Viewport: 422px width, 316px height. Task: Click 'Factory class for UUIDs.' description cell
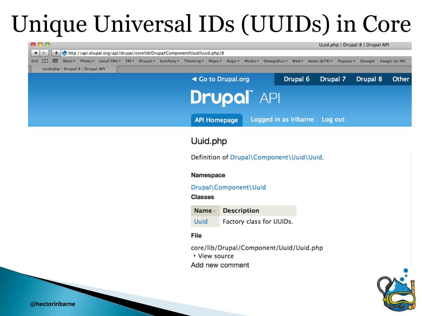click(258, 222)
